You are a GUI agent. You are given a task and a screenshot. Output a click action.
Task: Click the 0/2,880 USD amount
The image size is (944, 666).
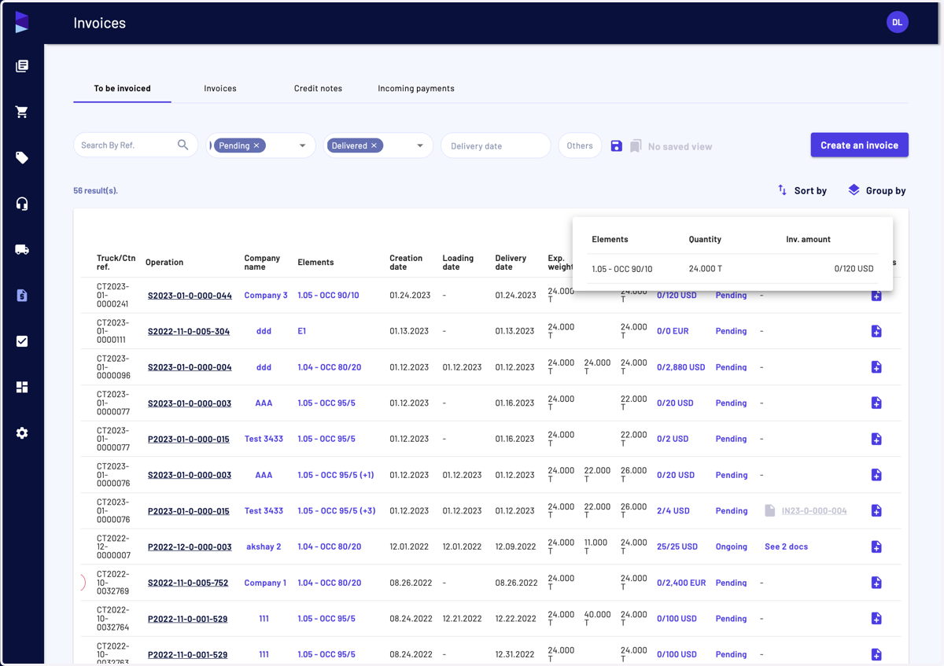[680, 367]
